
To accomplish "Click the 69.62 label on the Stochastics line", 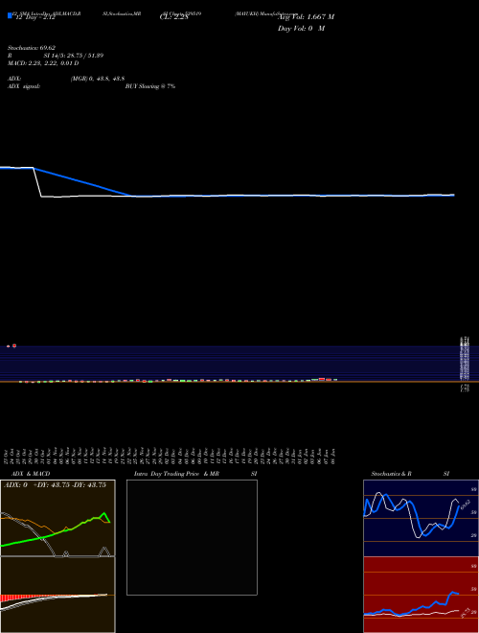I will click(x=465, y=504).
